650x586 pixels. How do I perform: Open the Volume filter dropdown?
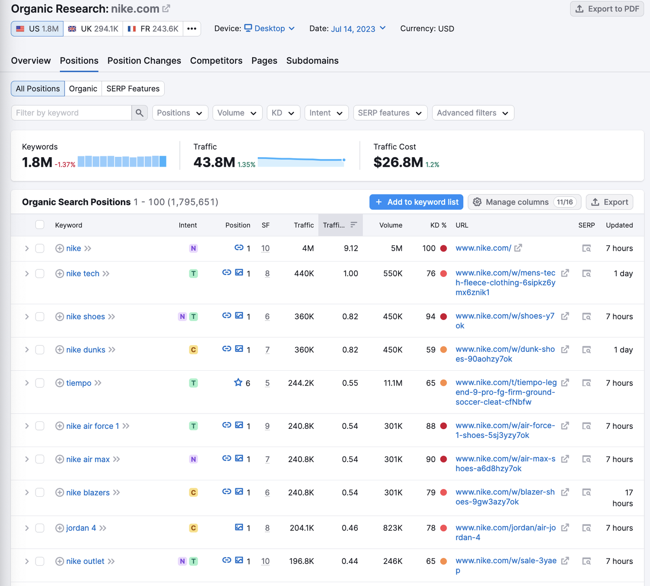237,113
